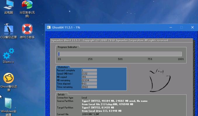Click the Time remaining value 10:22
The image size is (198, 116).
pos(89,87)
